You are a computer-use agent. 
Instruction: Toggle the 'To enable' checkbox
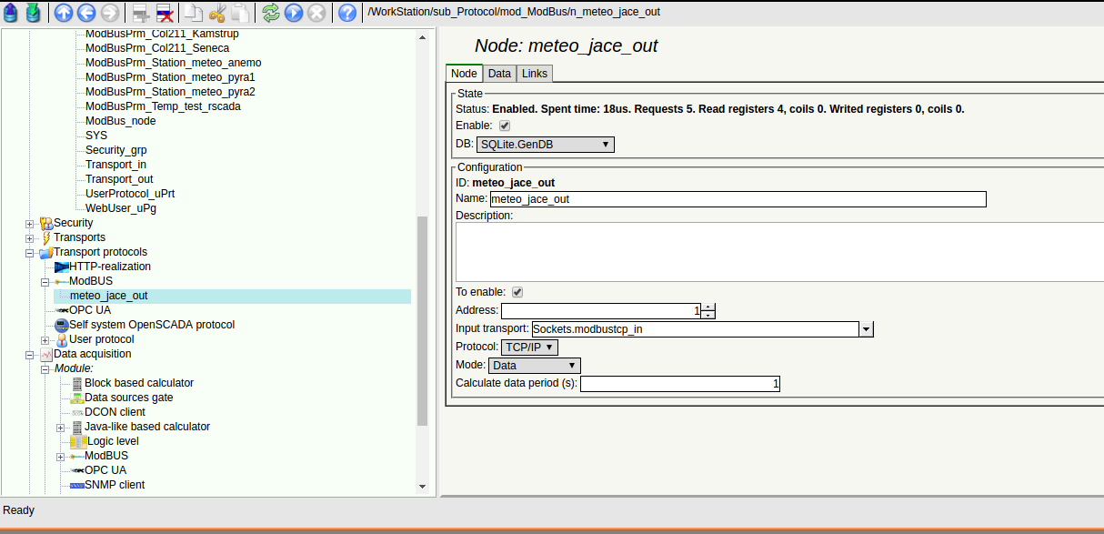pos(517,292)
